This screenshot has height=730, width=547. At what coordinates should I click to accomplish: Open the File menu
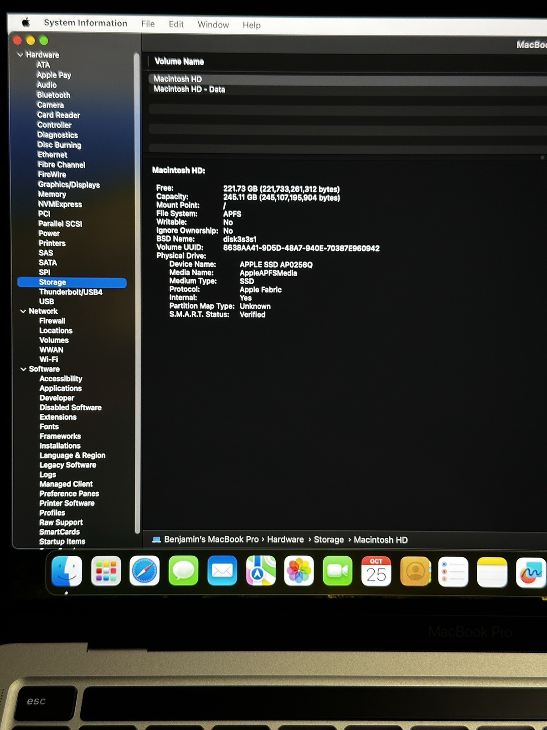coord(148,24)
